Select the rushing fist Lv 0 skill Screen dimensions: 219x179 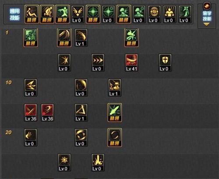click(31, 138)
